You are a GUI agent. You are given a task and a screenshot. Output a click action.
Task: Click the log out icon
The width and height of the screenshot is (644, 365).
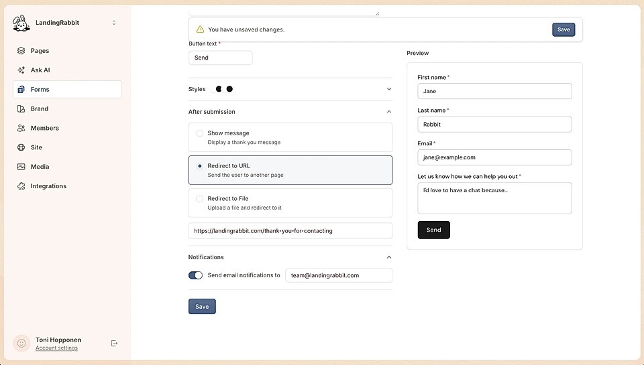(x=114, y=344)
